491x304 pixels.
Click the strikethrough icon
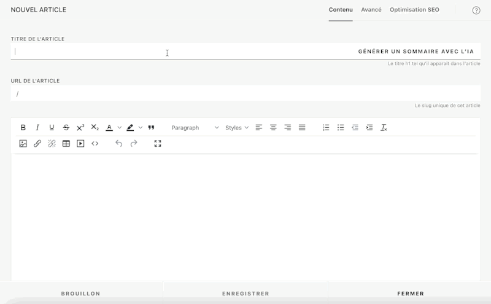point(66,128)
